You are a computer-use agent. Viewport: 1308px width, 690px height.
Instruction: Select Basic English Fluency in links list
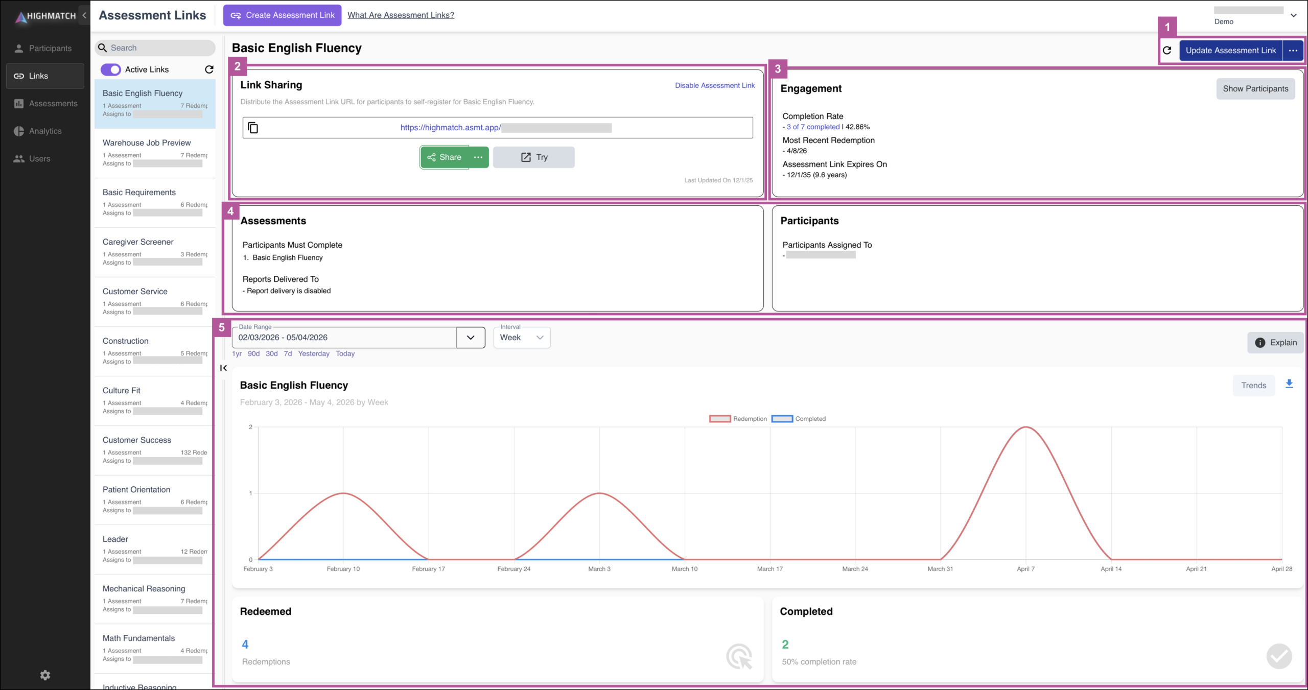[x=155, y=104]
